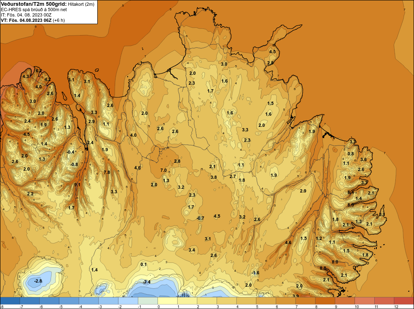Select the scale swatch between 9 and 10
The height and width of the screenshot is (309, 414).
tap(345, 301)
